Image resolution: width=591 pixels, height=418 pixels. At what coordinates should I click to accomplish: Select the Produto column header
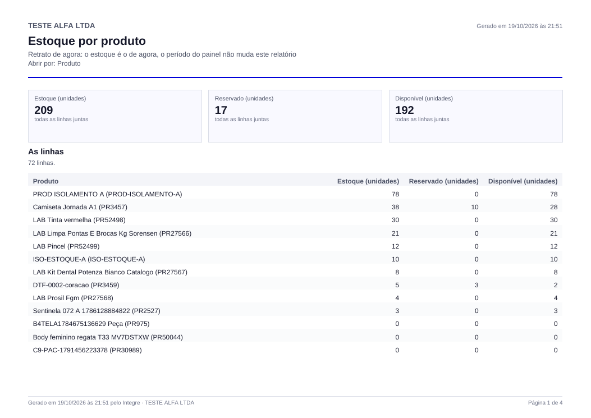(x=45, y=181)
